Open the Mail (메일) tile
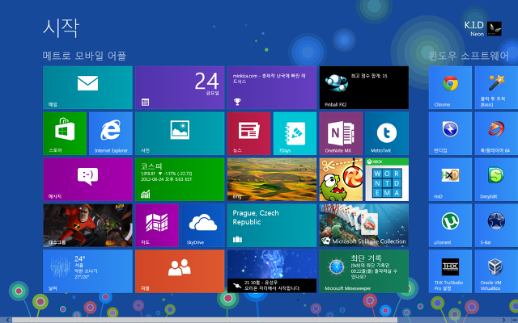This screenshot has width=518, height=323. tap(87, 87)
